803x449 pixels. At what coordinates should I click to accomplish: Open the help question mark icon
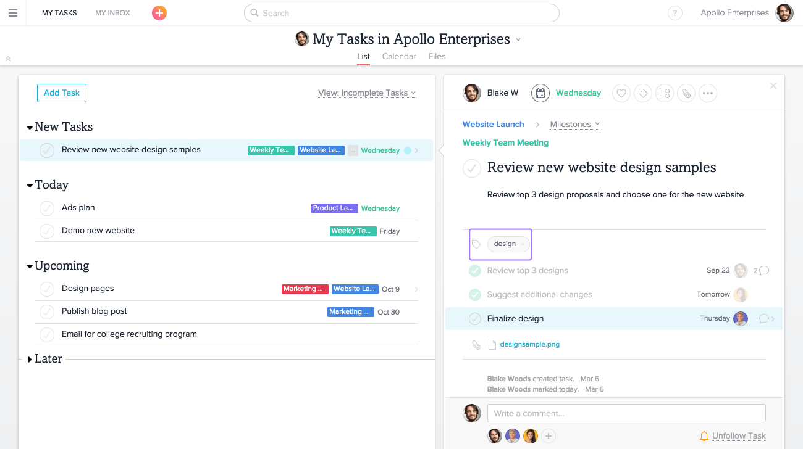pyautogui.click(x=675, y=14)
